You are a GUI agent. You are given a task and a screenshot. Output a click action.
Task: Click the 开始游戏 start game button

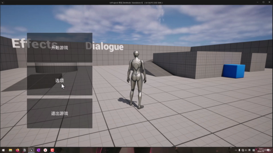click(x=60, y=48)
